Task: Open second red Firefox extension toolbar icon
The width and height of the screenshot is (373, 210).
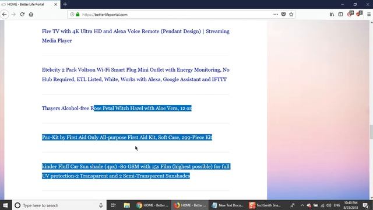Action: pos(359,14)
